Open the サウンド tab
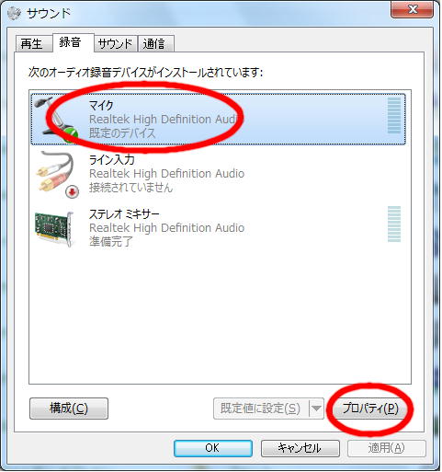442x472 pixels. pos(116,43)
